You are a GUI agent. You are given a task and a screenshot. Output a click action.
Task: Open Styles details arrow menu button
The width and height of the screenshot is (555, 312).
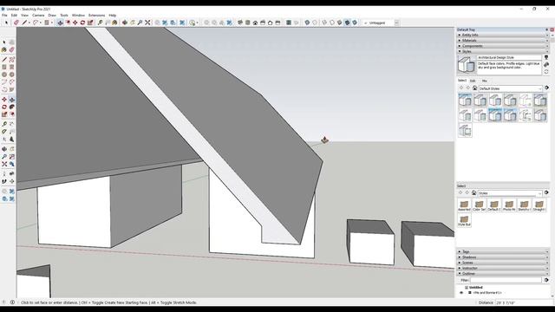547,88
